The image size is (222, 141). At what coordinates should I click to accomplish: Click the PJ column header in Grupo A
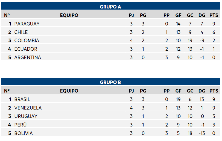tap(131, 15)
